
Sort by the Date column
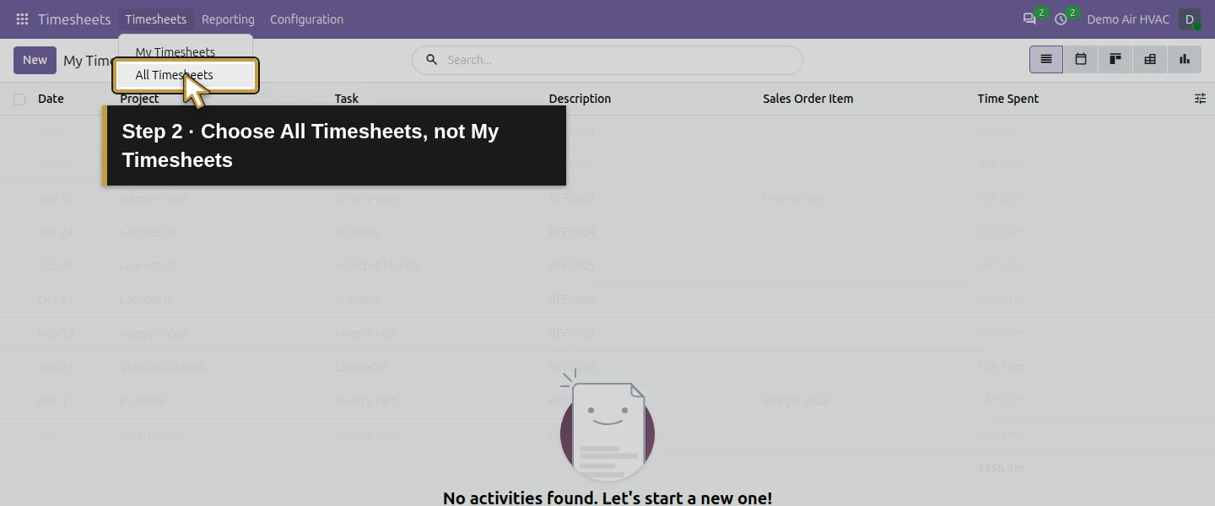pos(51,99)
